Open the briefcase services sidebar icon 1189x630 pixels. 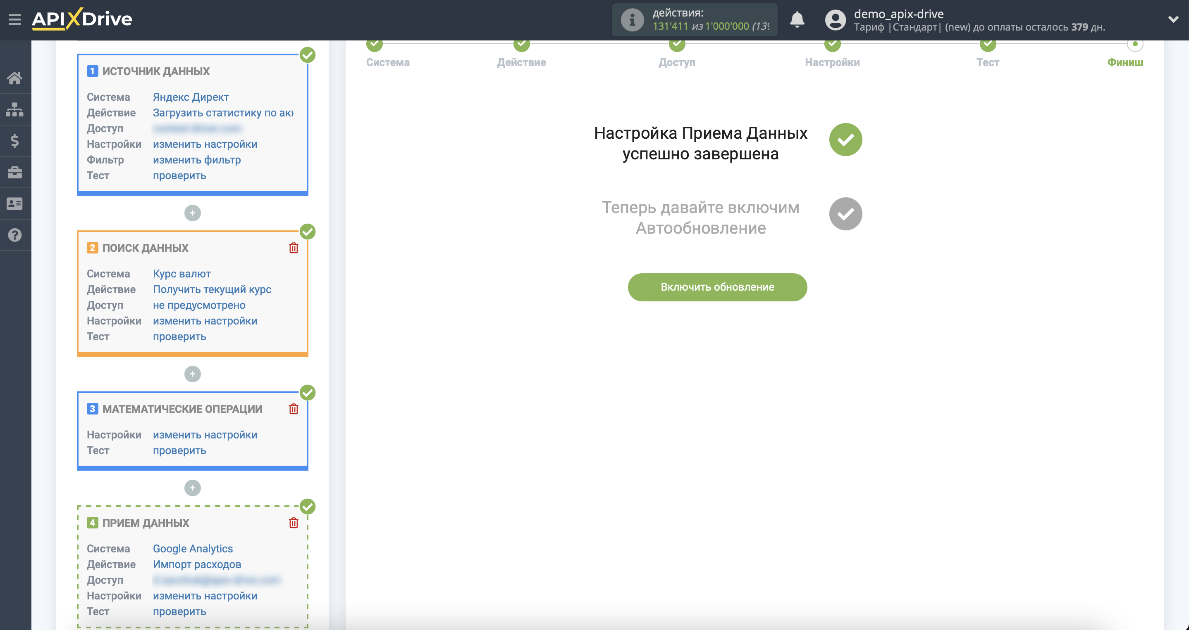tap(15, 172)
